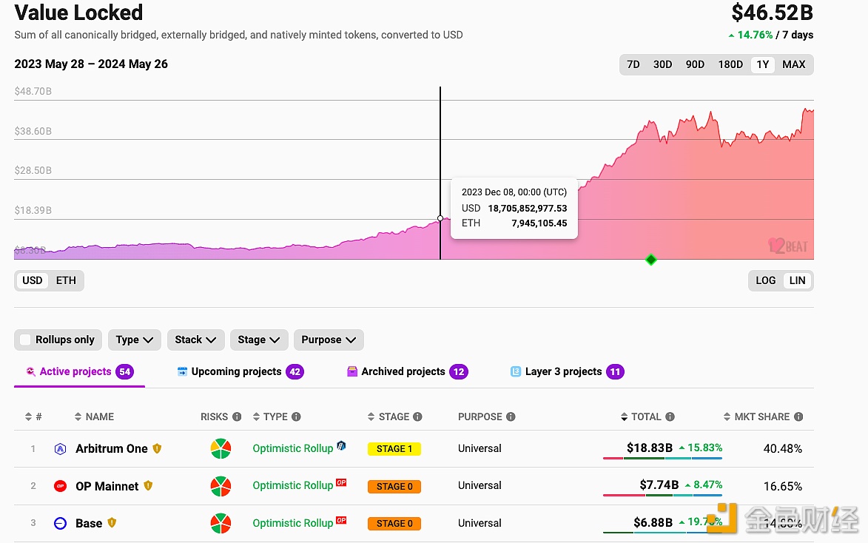Click the STAGE 0 badge for Base
Viewport: 868px width, 543px height.
(x=394, y=524)
